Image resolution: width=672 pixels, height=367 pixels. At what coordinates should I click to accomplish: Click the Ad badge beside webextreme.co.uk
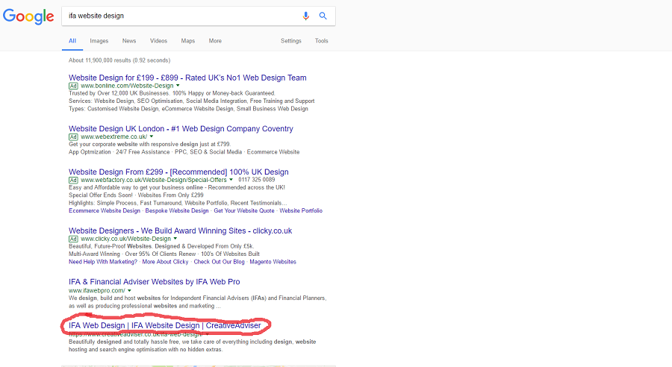[73, 137]
